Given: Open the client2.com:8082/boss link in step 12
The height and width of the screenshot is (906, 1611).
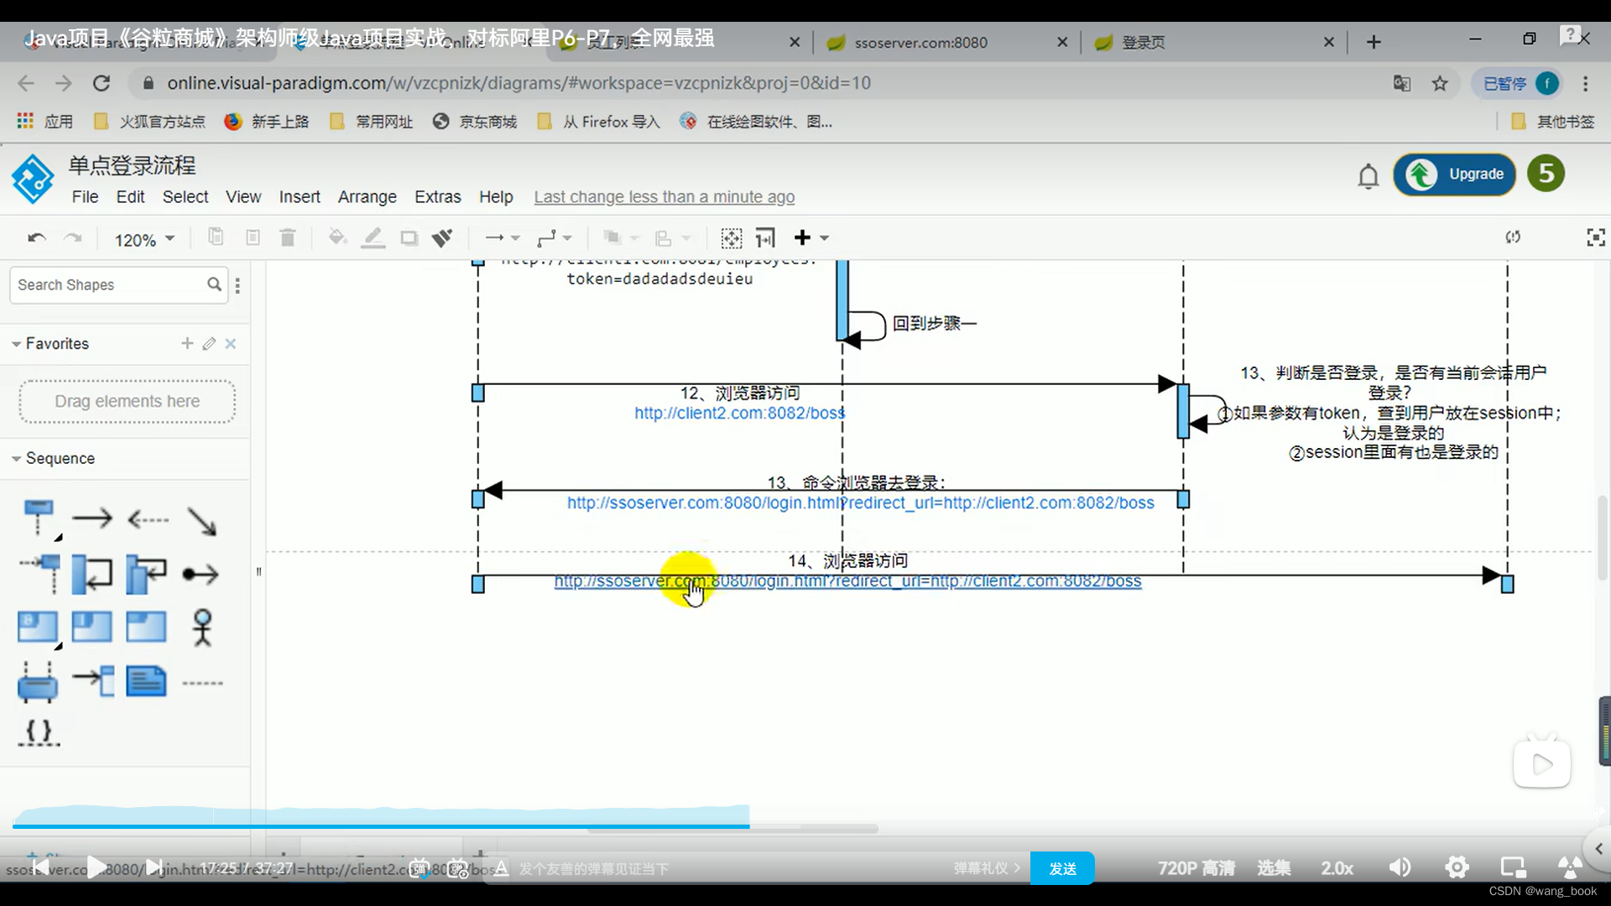Looking at the screenshot, I should [739, 413].
